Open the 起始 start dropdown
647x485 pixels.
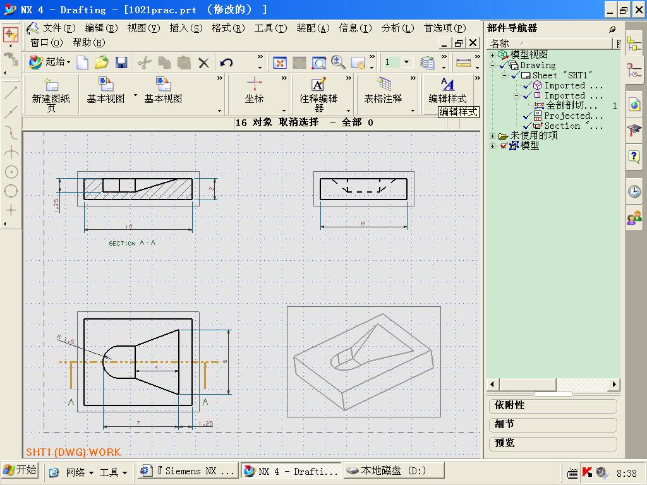coord(49,63)
